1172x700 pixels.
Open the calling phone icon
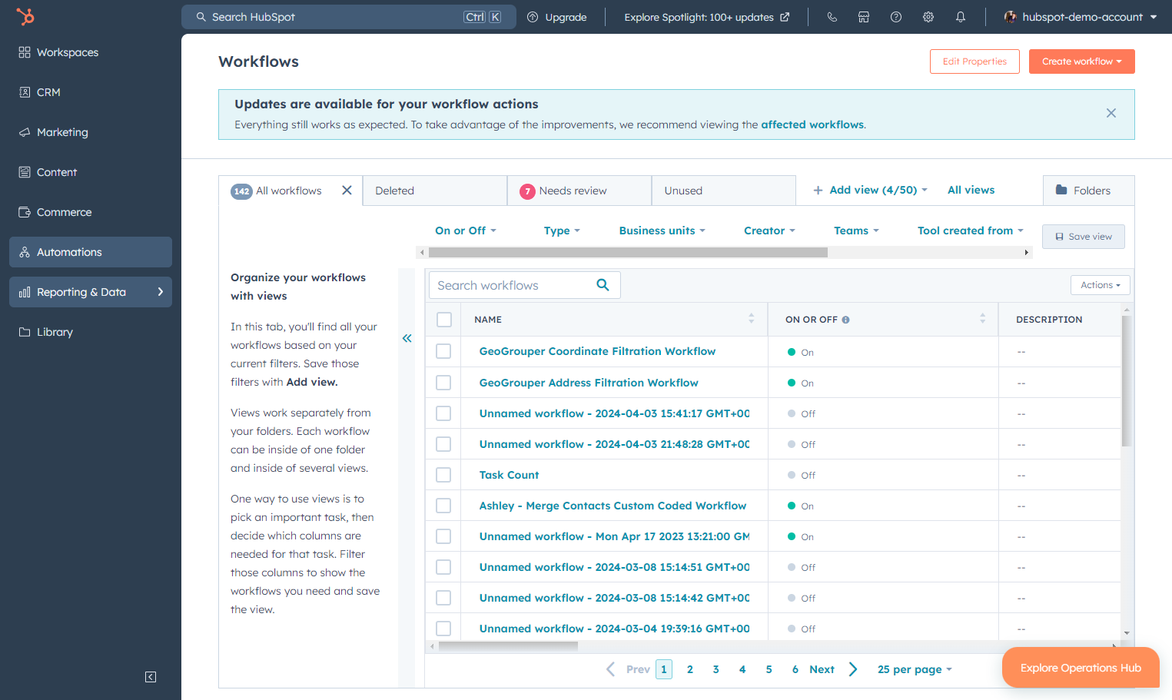click(832, 17)
